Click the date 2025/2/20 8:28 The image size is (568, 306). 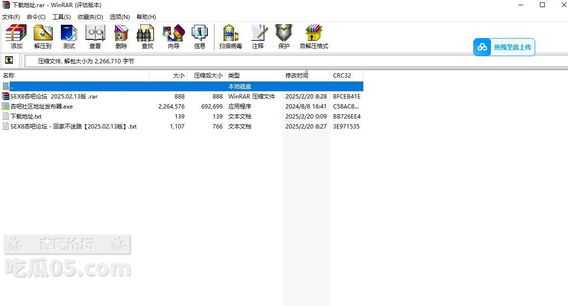pyautogui.click(x=306, y=97)
